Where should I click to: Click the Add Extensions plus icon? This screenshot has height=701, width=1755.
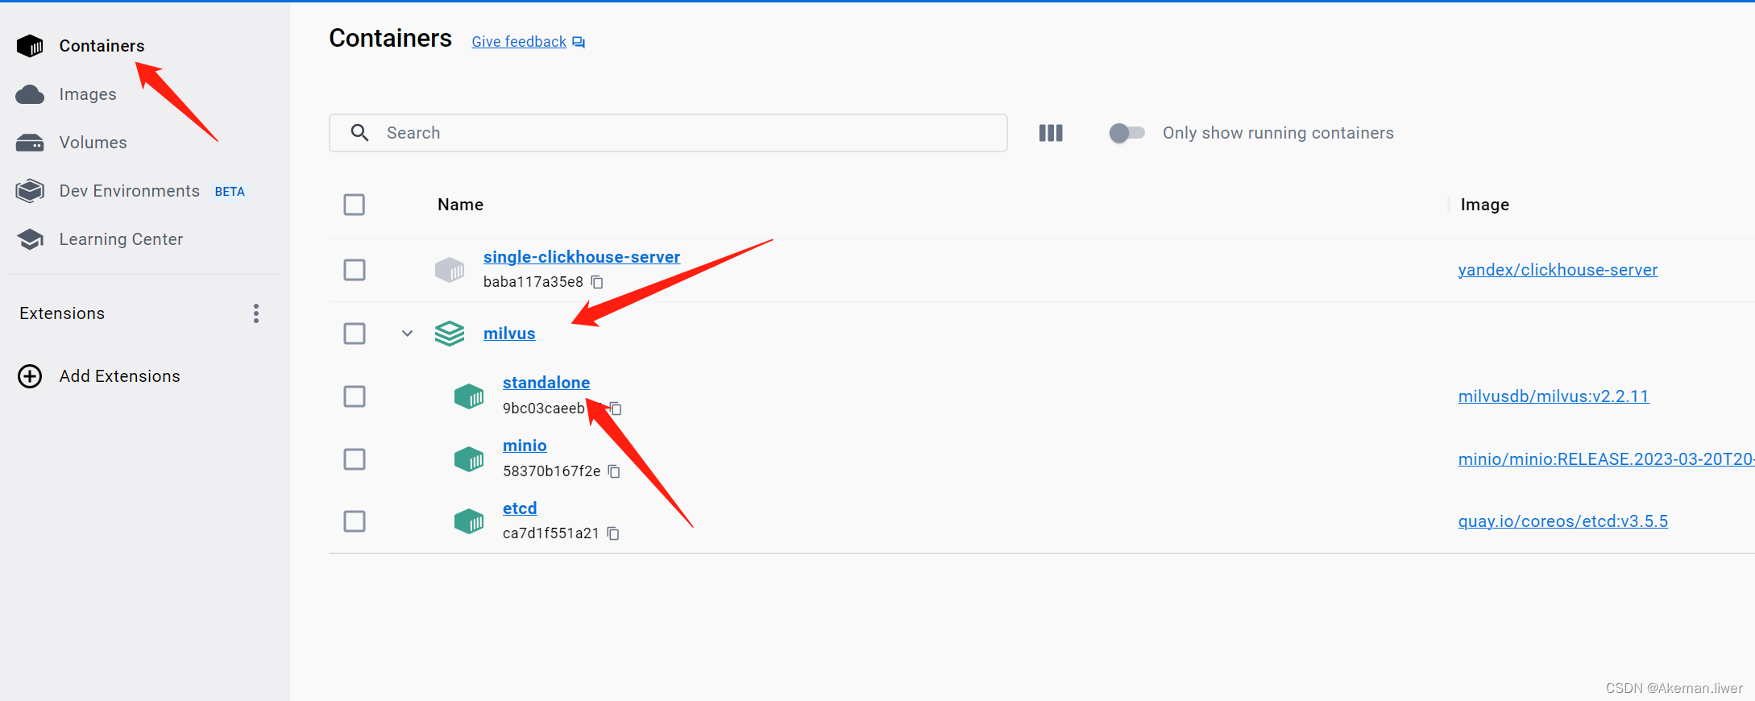coord(30,376)
